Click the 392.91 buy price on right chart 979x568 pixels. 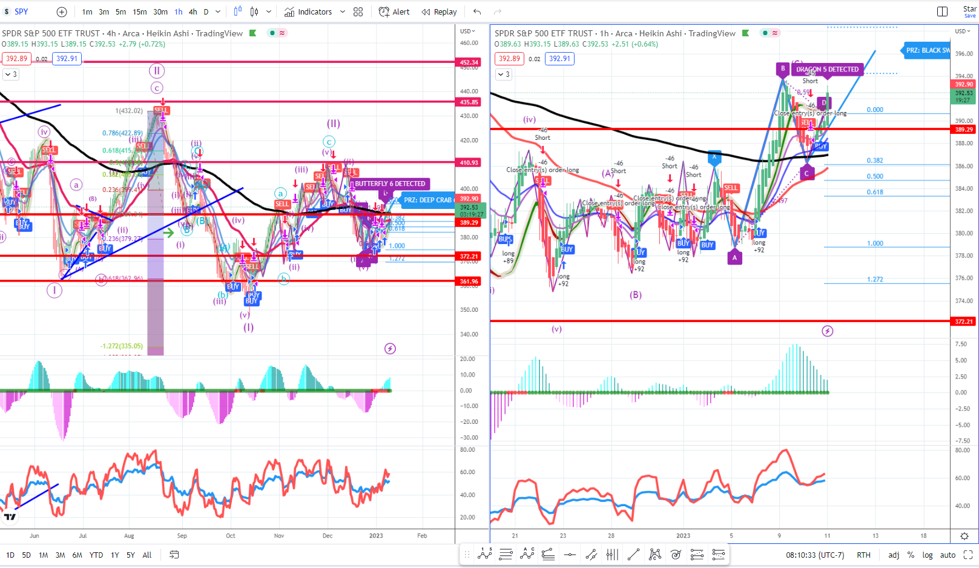pos(559,59)
